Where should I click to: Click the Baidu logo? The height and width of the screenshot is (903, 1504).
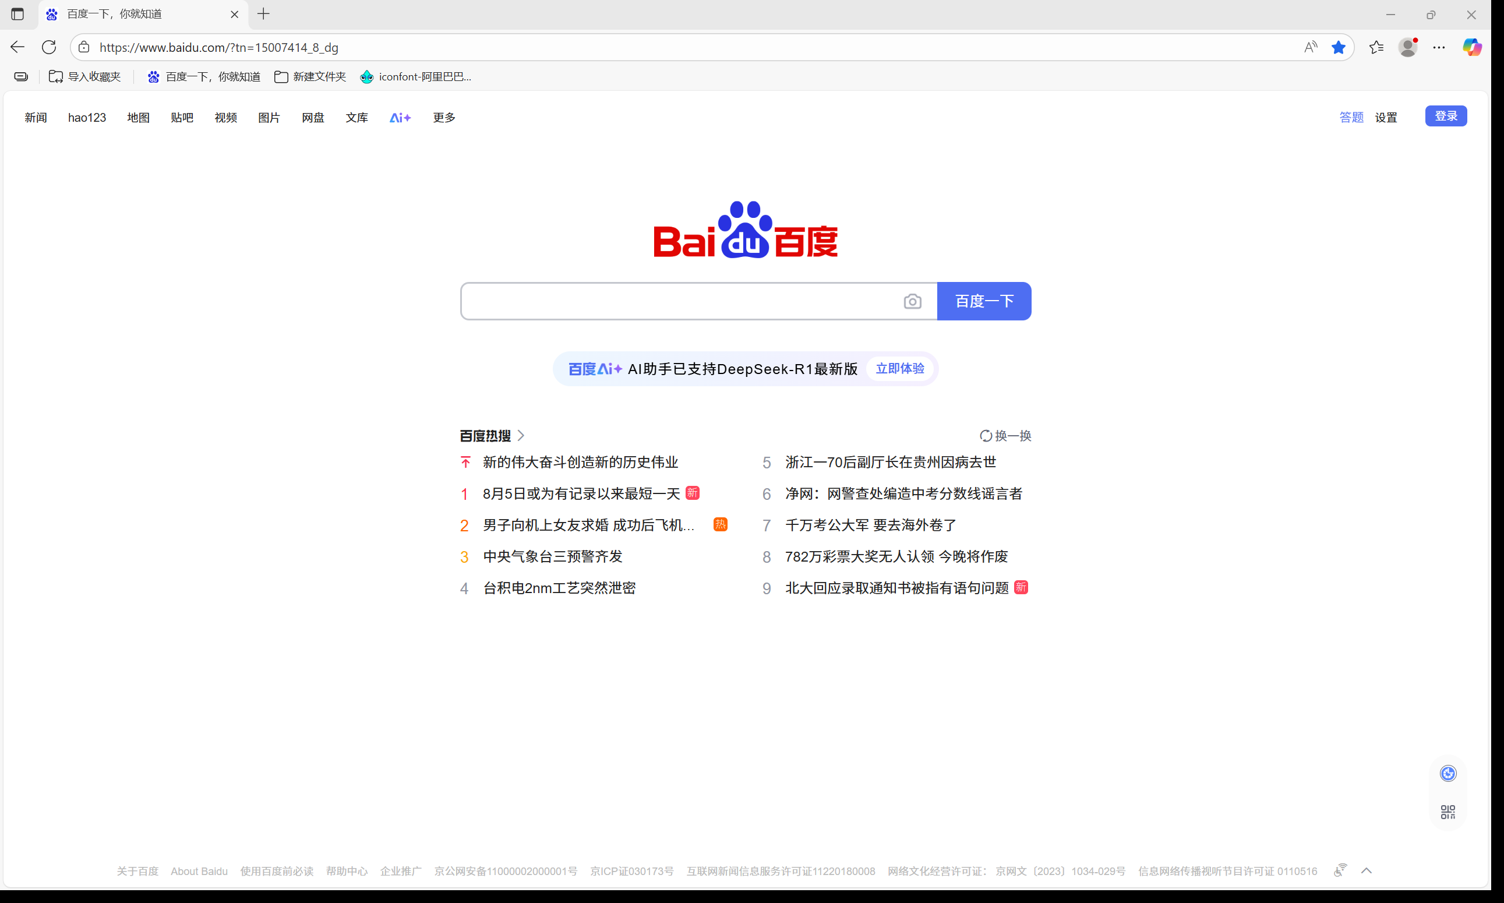click(746, 230)
